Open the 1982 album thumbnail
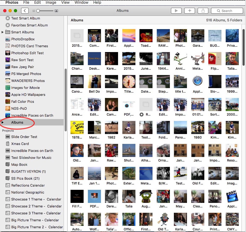 tap(112, 127)
